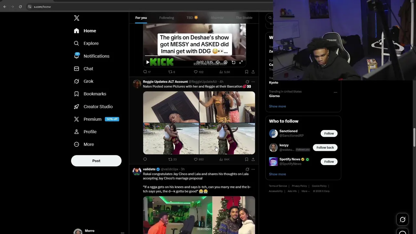Open Notifications with 17 badge

click(x=91, y=56)
